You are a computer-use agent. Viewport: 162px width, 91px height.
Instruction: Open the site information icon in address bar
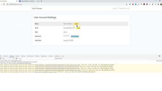tap(7, 4)
